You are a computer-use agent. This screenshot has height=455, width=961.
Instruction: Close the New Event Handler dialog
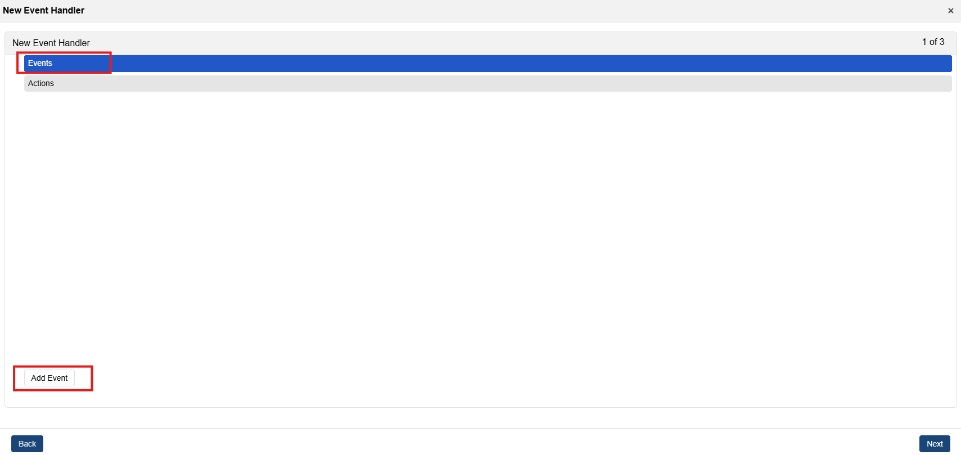[x=950, y=11]
